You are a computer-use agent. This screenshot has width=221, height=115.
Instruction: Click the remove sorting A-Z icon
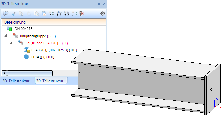[82, 14]
